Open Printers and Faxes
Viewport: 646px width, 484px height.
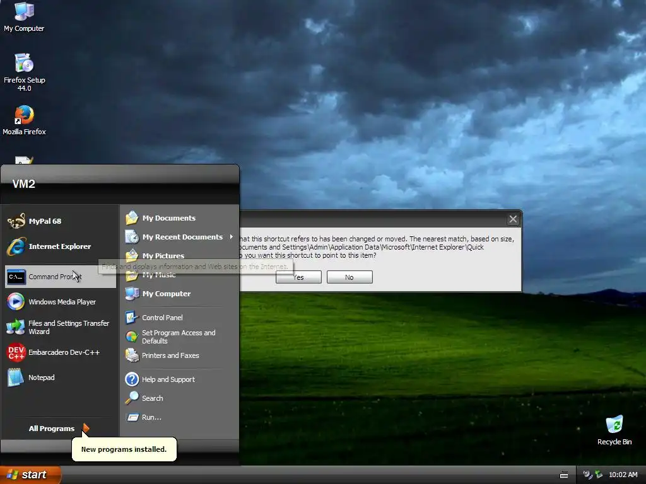coord(179,355)
